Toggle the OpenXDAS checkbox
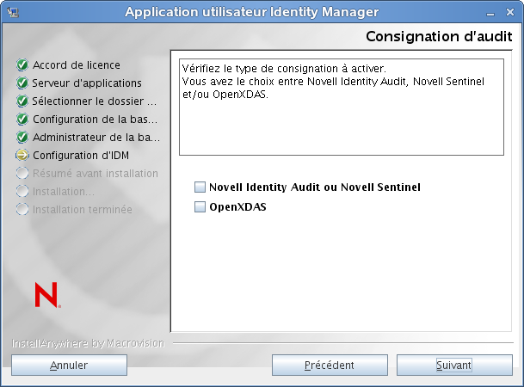The image size is (524, 387). [200, 206]
